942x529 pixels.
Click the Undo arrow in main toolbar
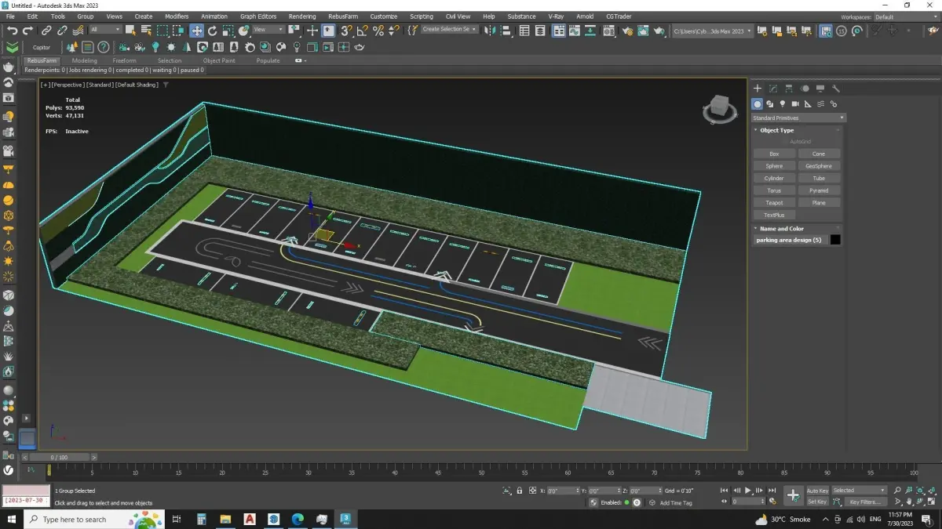[x=12, y=31]
